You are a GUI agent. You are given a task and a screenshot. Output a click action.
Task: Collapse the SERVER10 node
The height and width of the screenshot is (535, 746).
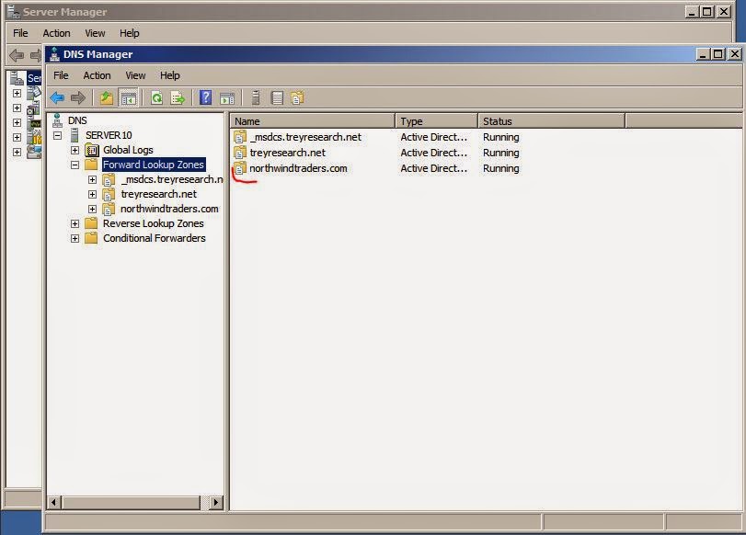tap(58, 135)
